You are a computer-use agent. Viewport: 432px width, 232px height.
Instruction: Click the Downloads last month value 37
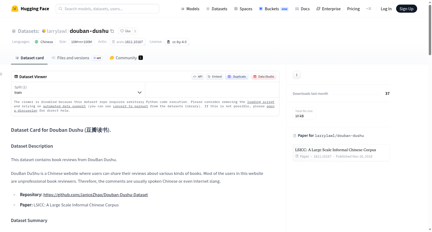(387, 94)
